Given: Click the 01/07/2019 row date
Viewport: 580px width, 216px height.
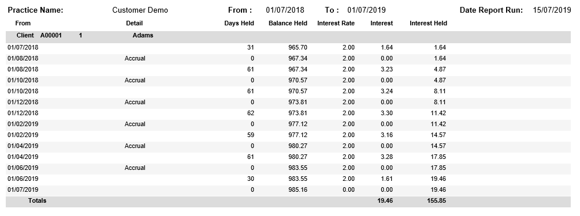Looking at the screenshot, I should pyautogui.click(x=23, y=190).
